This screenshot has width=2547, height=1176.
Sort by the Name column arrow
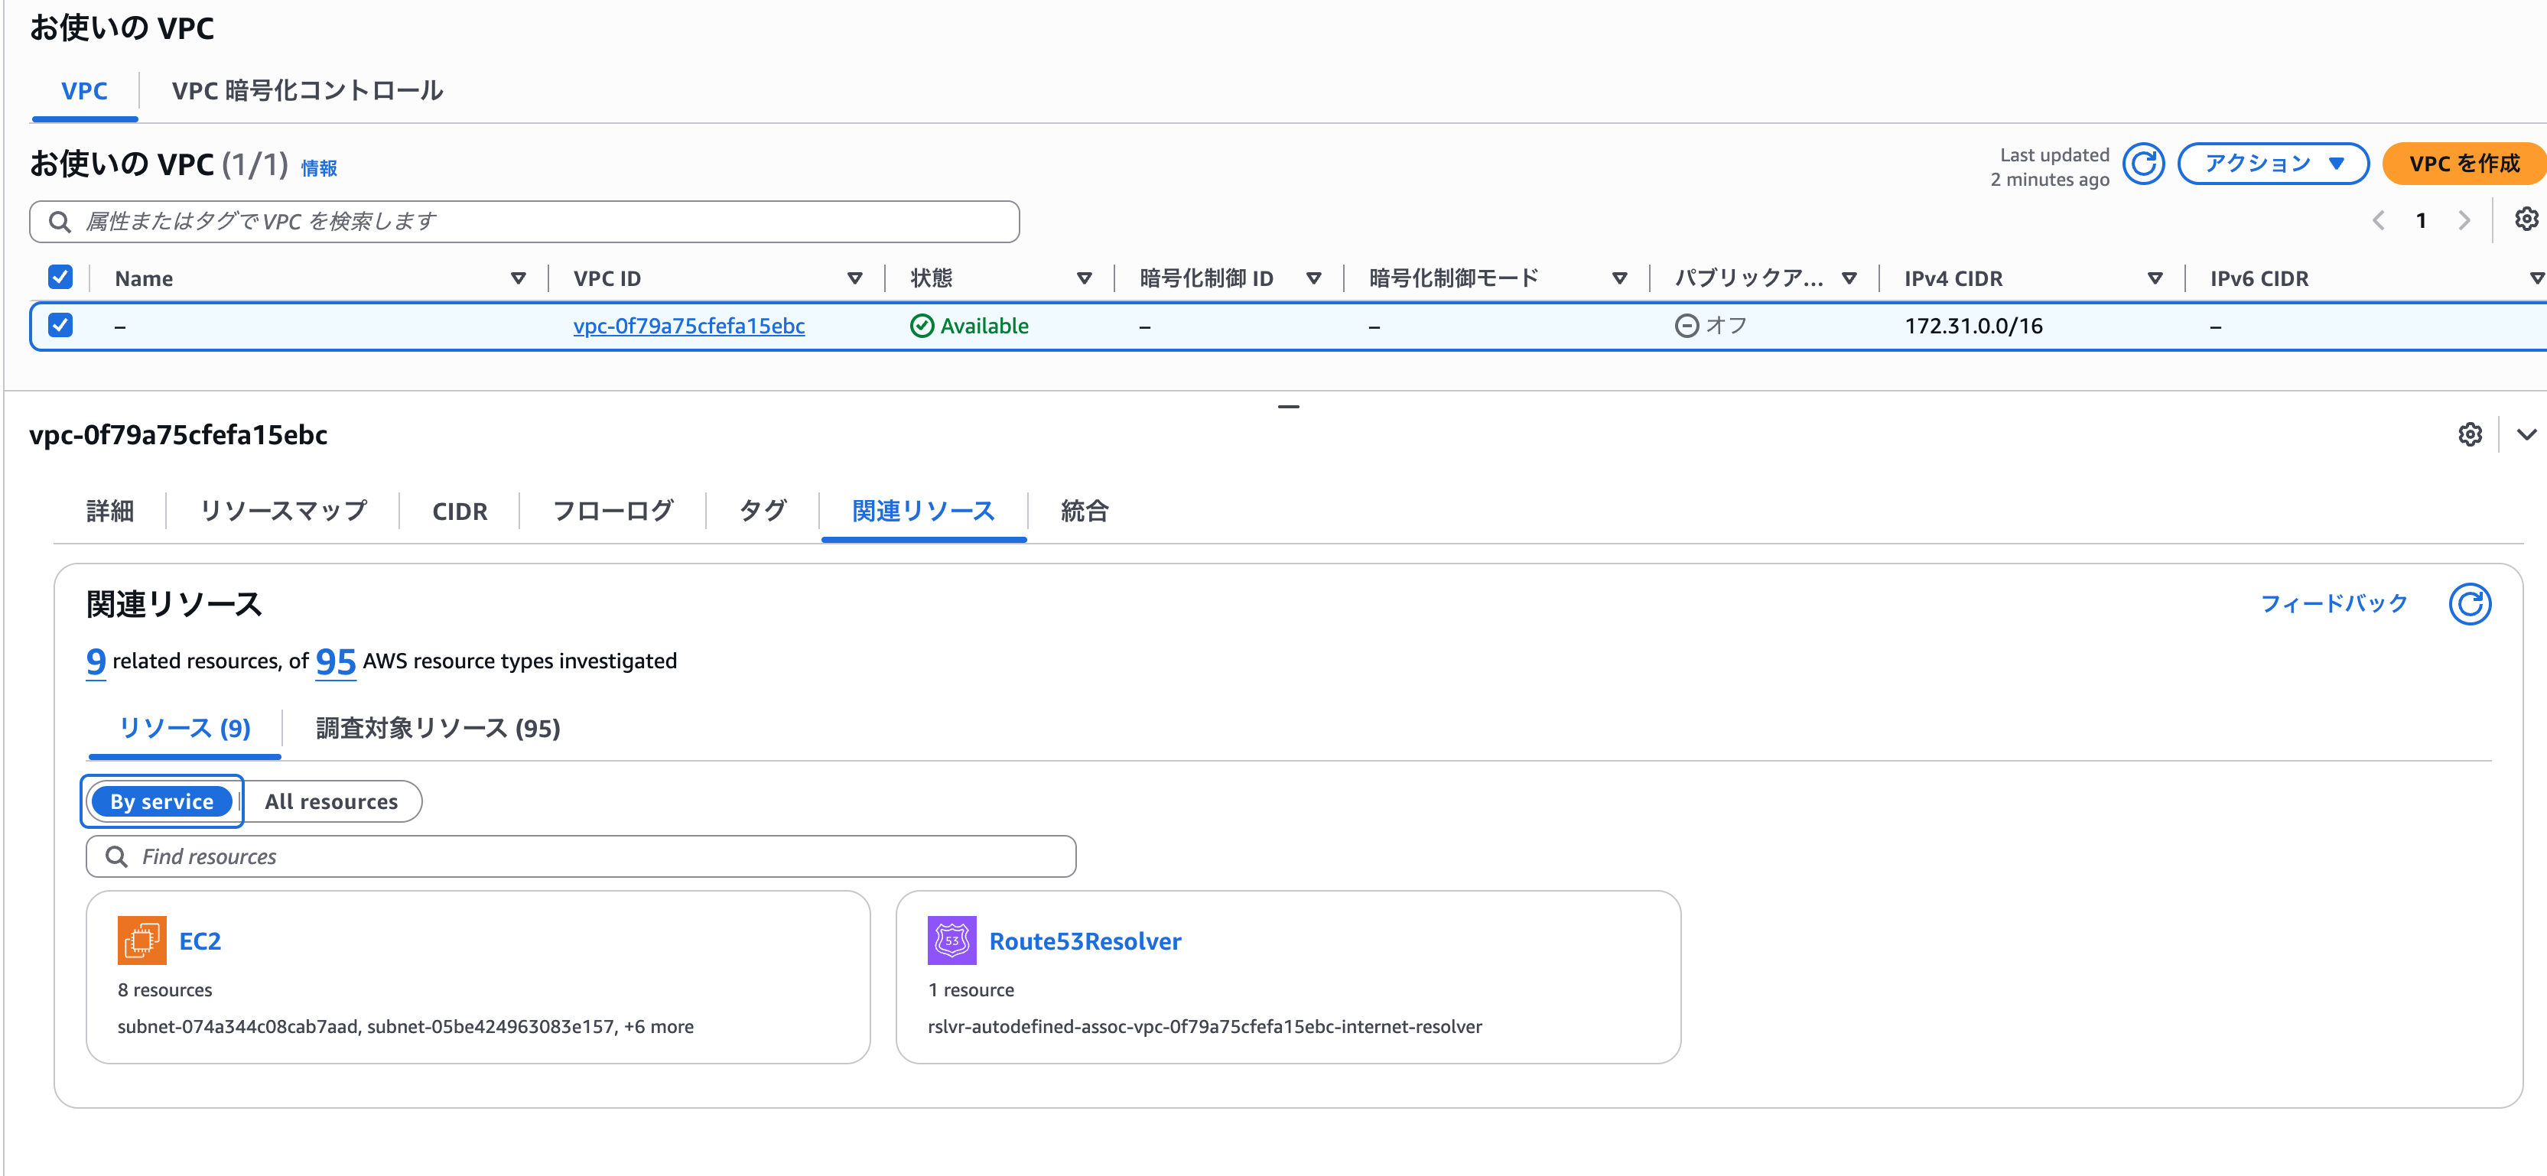pos(518,278)
